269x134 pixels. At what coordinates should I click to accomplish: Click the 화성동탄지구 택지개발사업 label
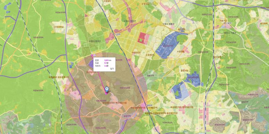(x=182, y=107)
